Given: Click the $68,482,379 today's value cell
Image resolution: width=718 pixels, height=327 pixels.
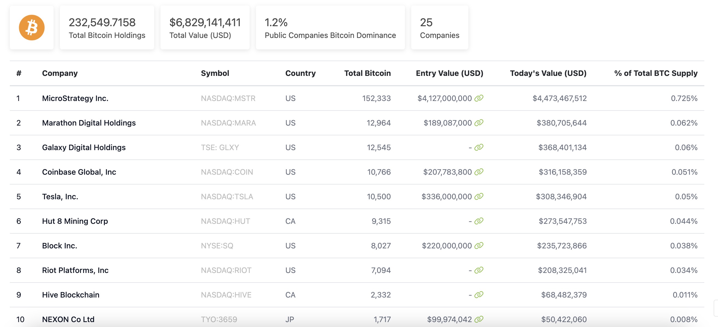Looking at the screenshot, I should (x=564, y=295).
